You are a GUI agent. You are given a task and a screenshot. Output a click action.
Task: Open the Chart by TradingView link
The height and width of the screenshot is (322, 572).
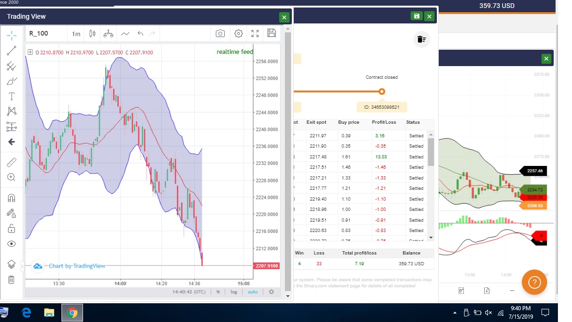click(x=69, y=266)
